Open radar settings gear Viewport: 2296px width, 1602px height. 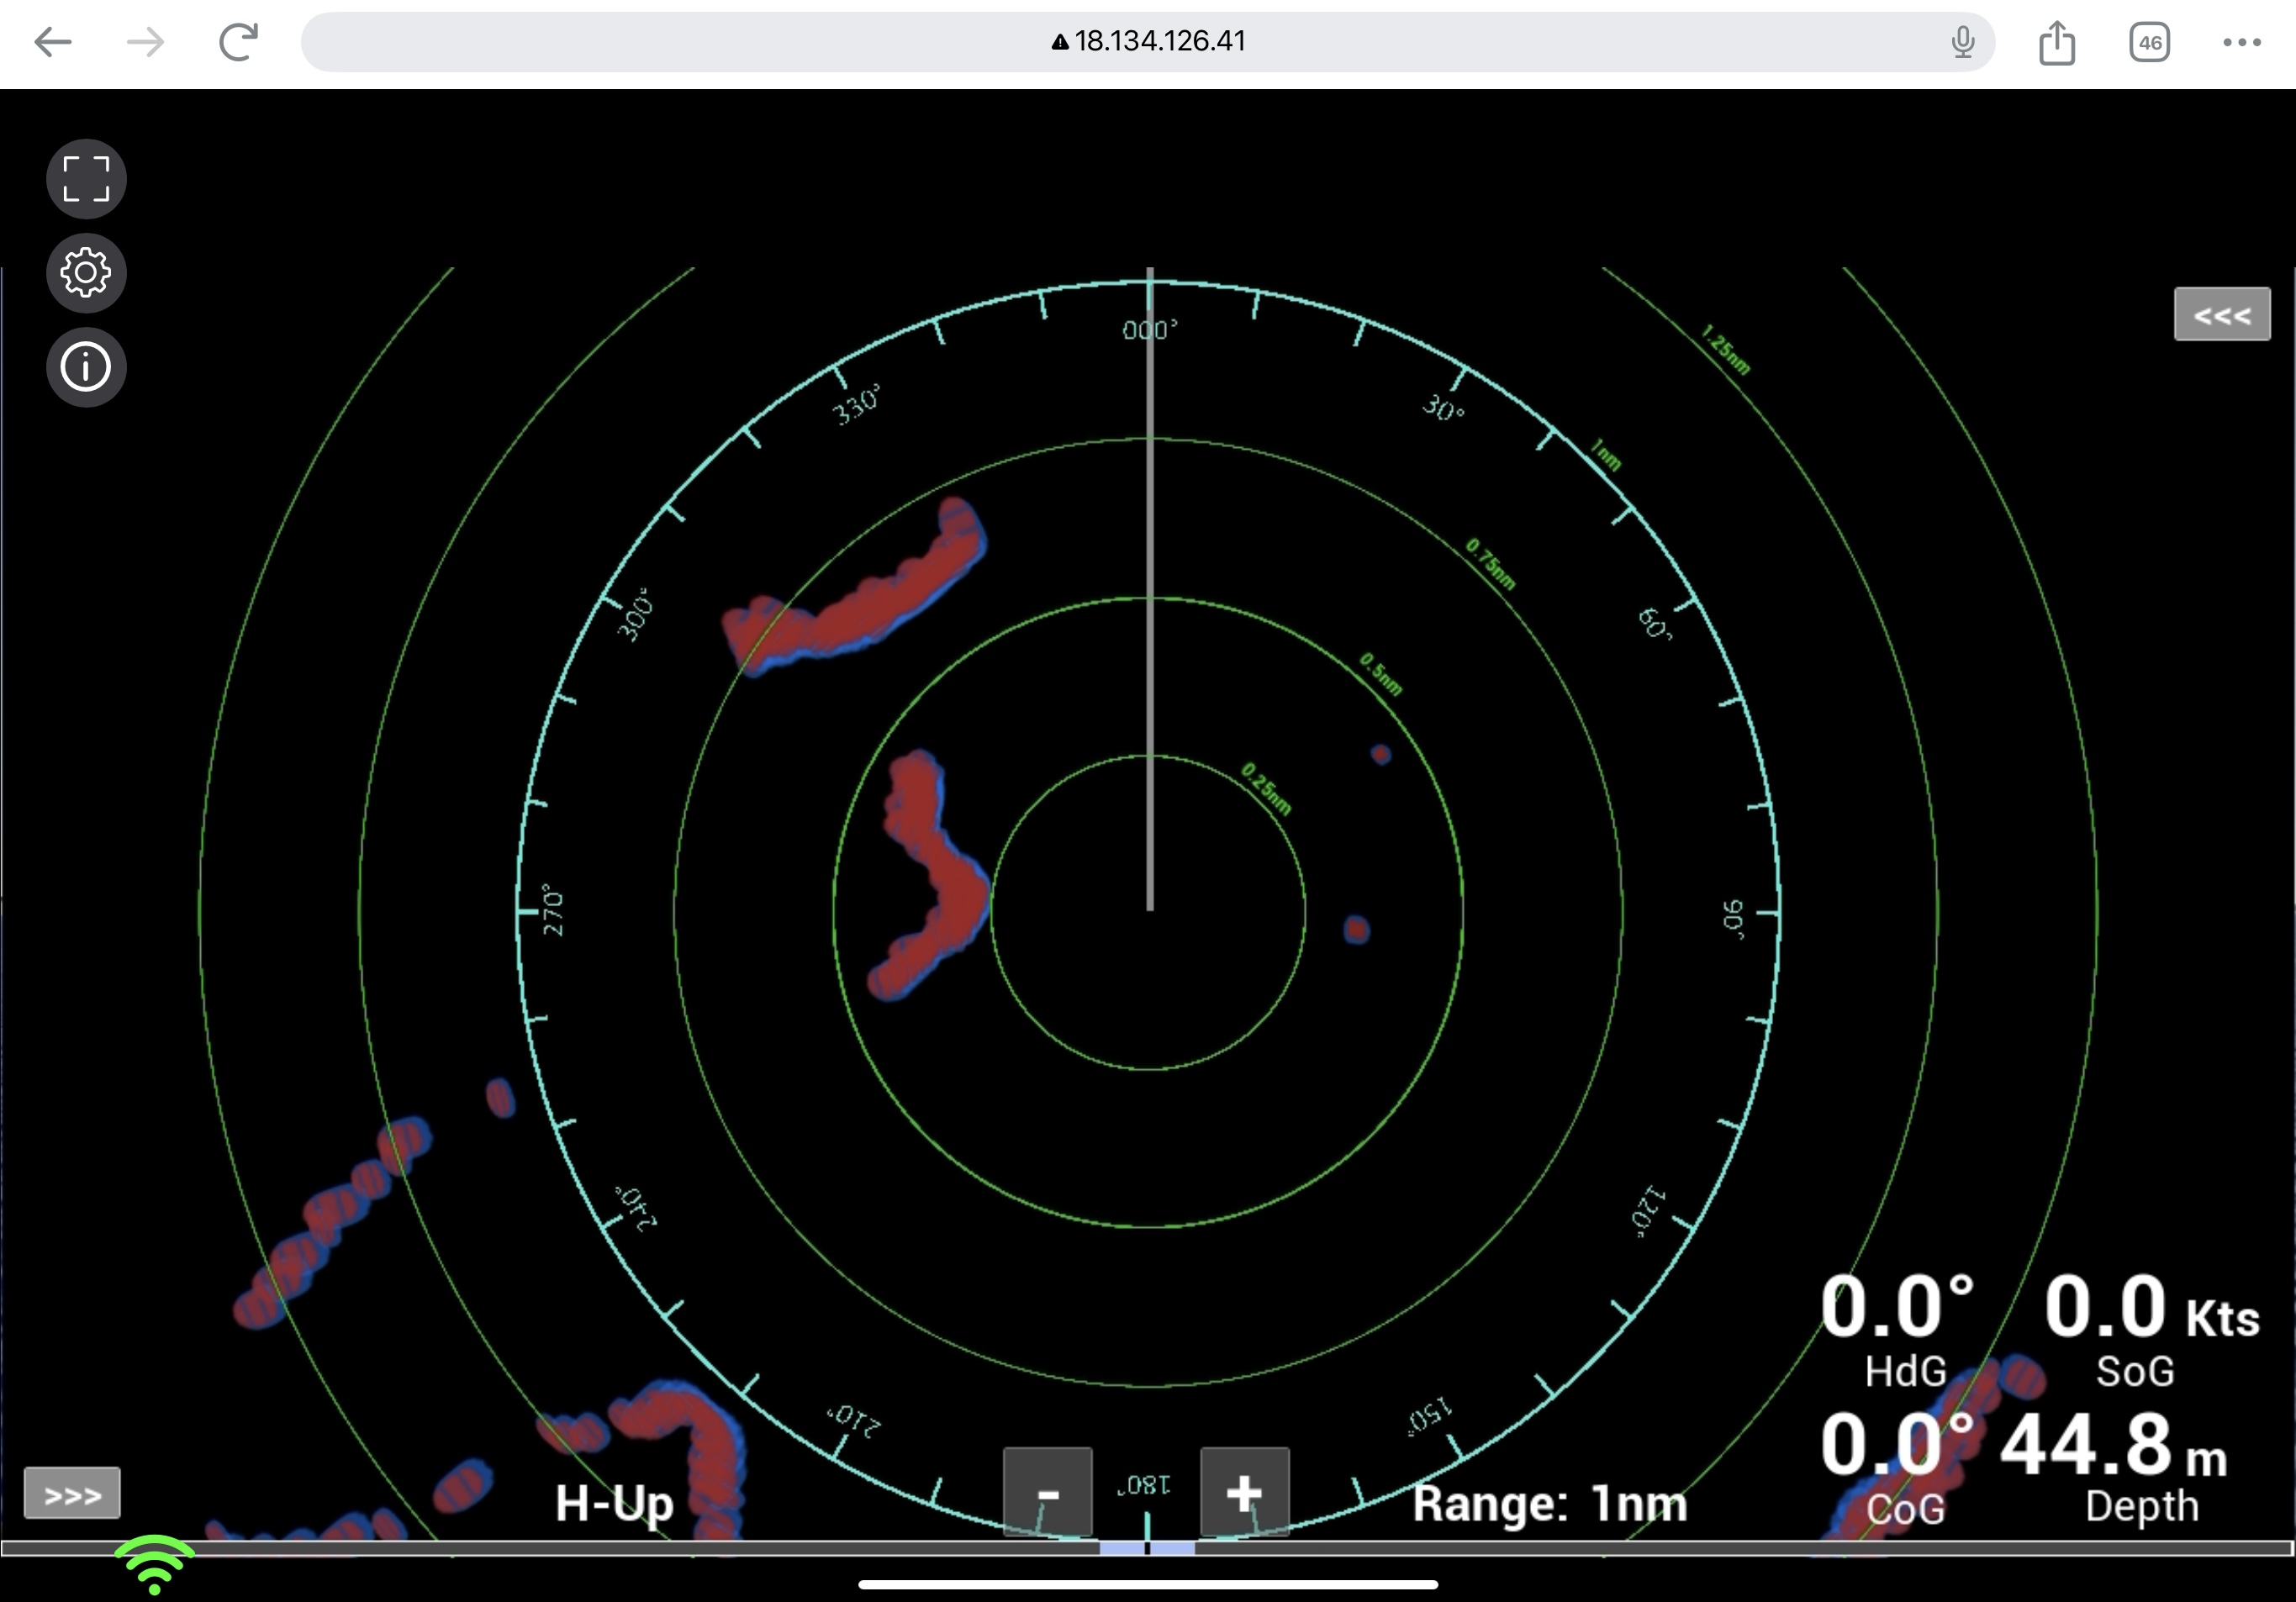click(x=86, y=272)
